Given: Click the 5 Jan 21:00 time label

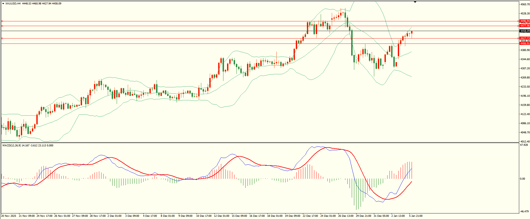Looking at the screenshot, I should click(x=416, y=216).
